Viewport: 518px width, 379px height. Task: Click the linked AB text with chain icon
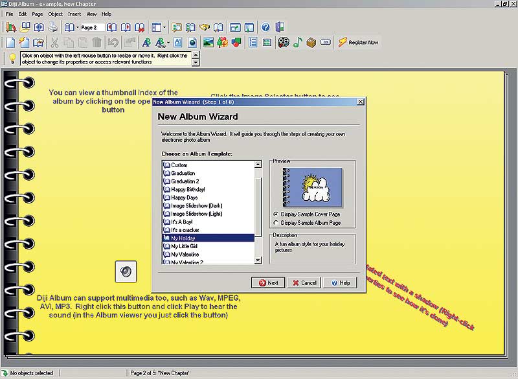160,42
